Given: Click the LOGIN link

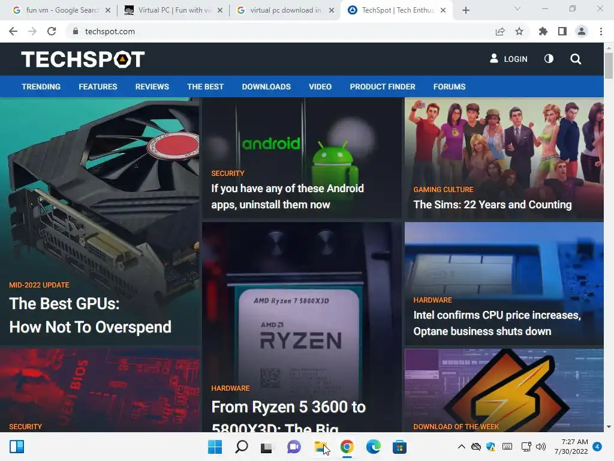Looking at the screenshot, I should click(x=508, y=59).
